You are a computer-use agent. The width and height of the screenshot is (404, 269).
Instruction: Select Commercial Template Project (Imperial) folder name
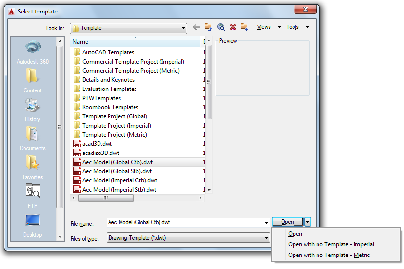point(133,62)
